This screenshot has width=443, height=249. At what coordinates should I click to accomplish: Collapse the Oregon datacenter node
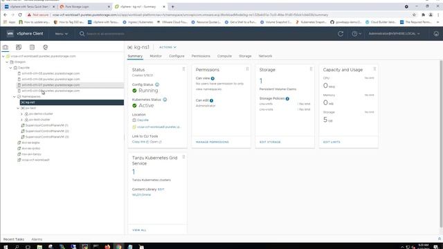(7, 62)
